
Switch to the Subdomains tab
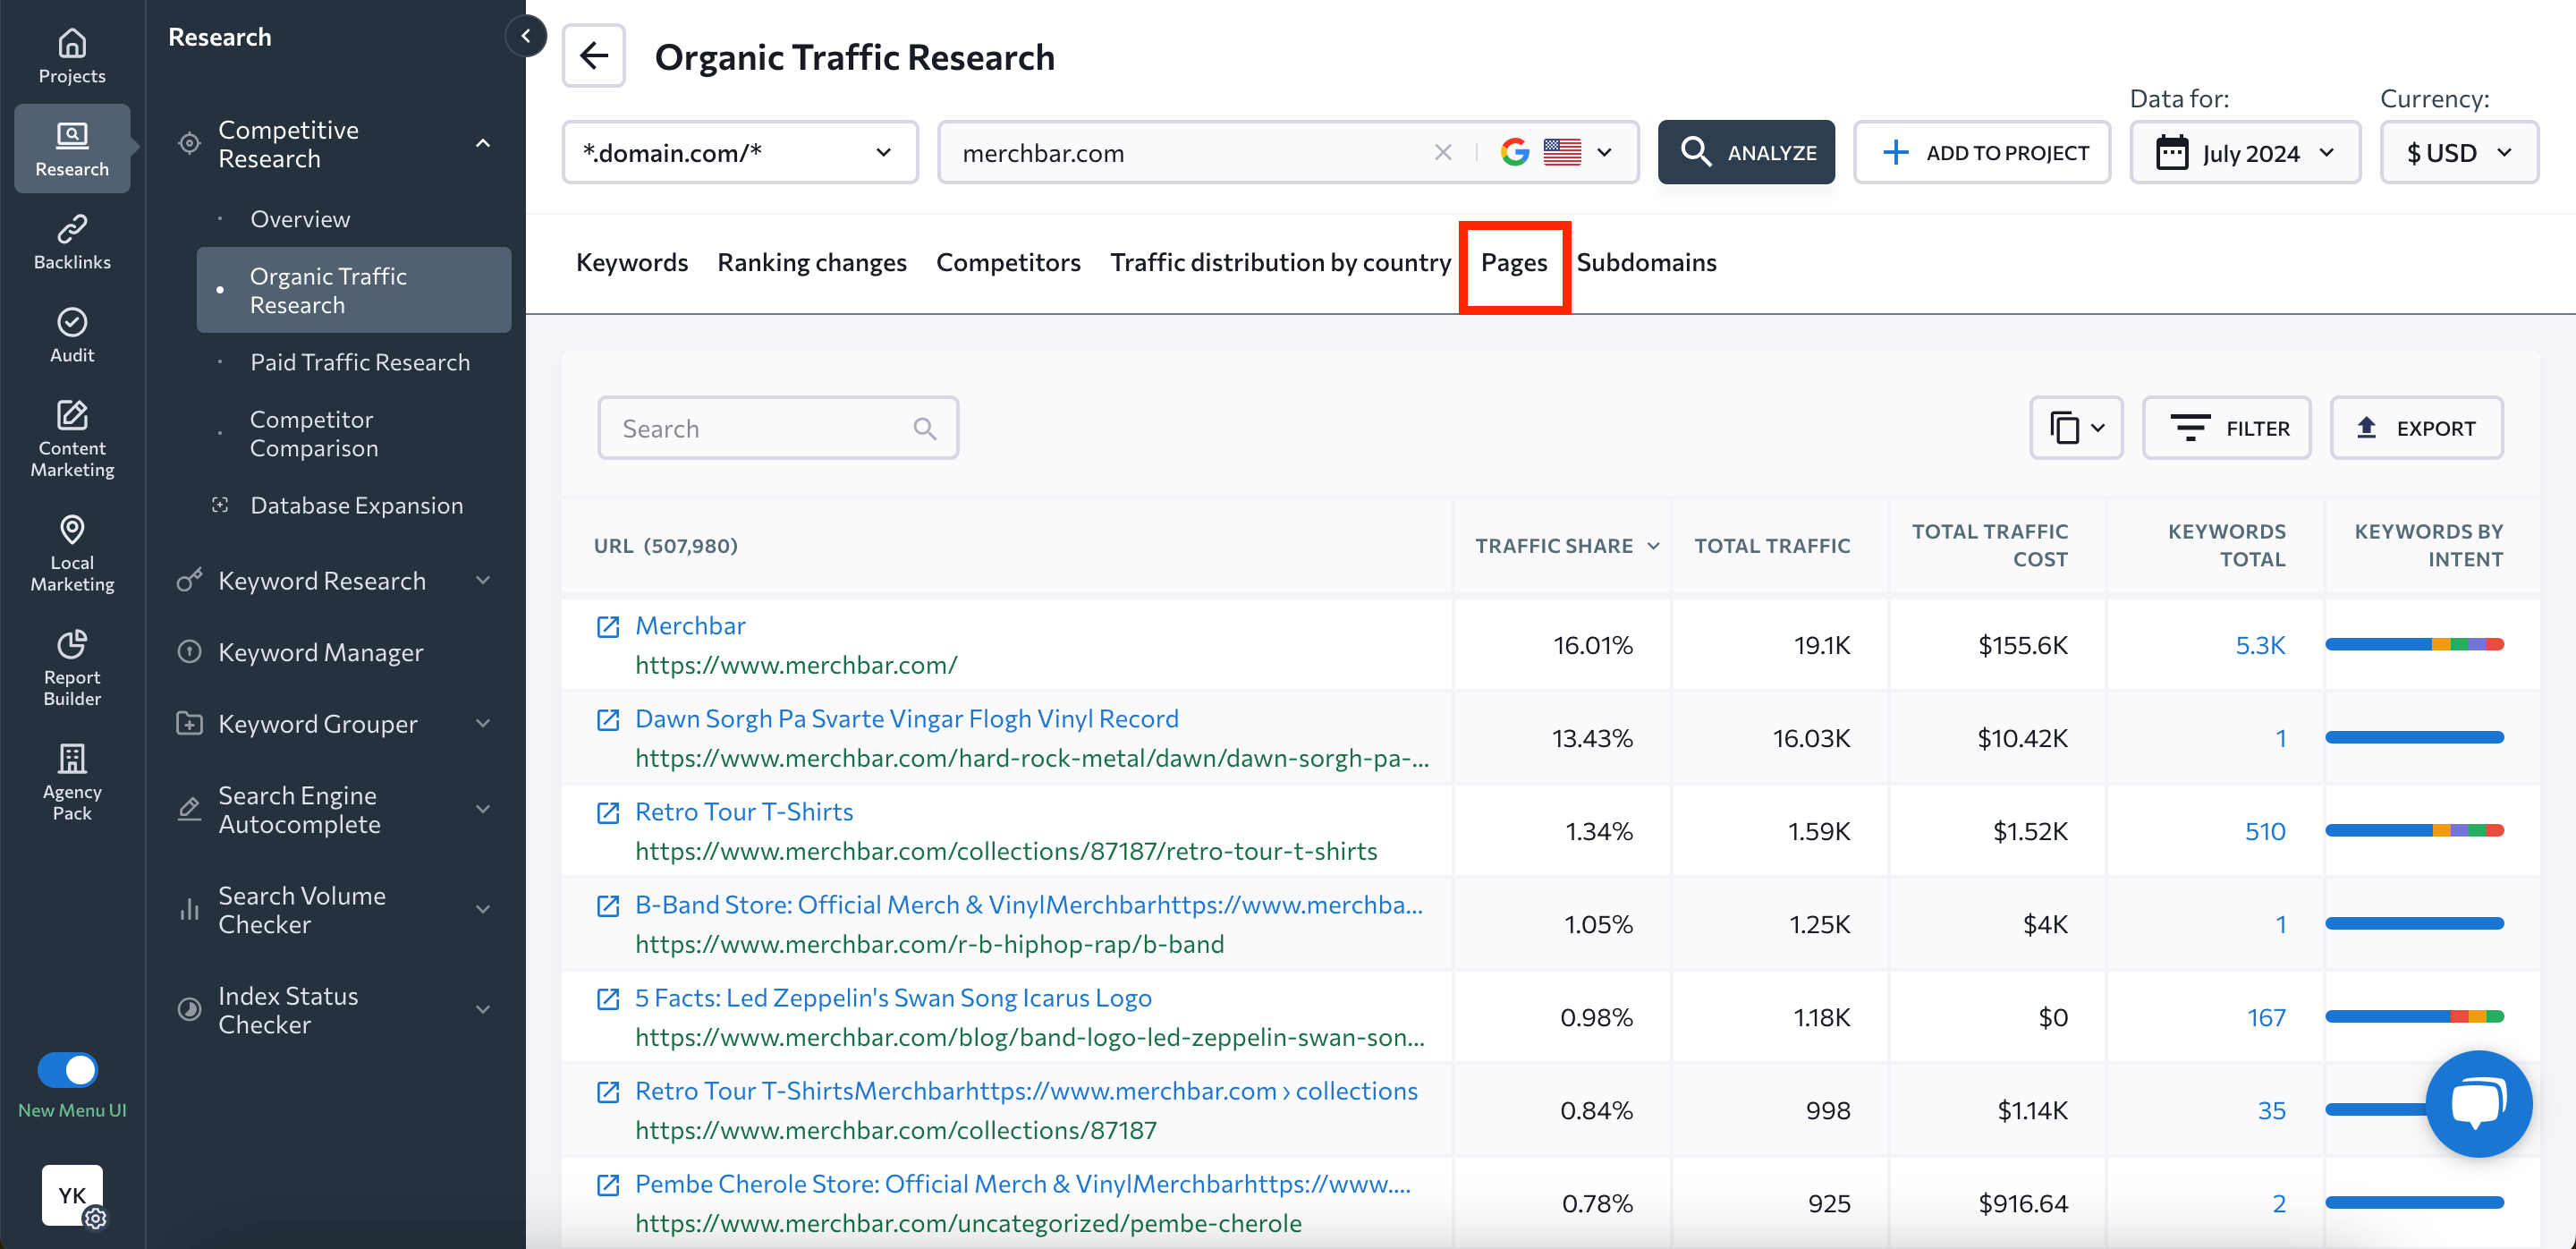[x=1646, y=262]
